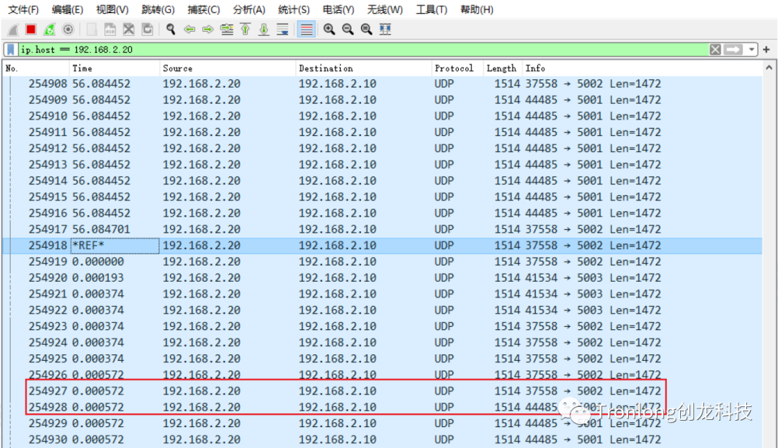Screen dimensions: 778x448
Task: Select packet 254918 marked *REF*
Action: (x=383, y=246)
